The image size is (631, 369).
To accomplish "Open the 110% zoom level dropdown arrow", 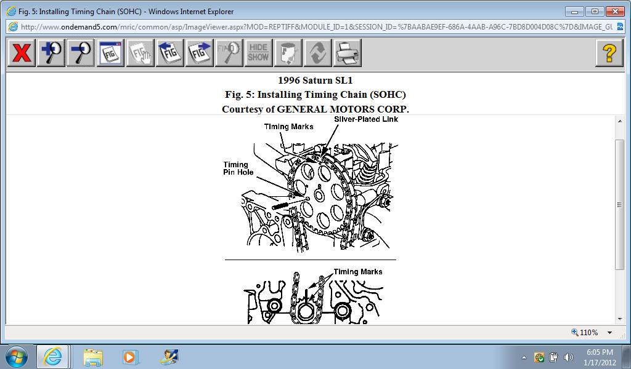I will (609, 333).
